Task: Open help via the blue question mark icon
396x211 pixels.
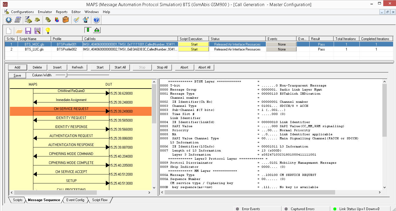Action: [x=97, y=20]
